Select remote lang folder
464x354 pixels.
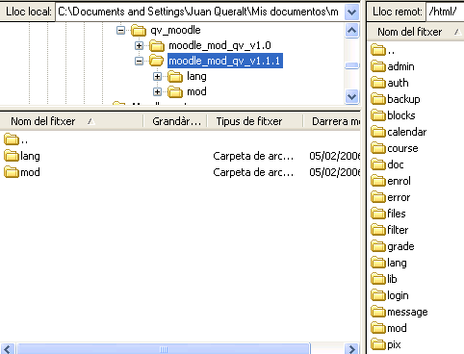[x=389, y=263]
